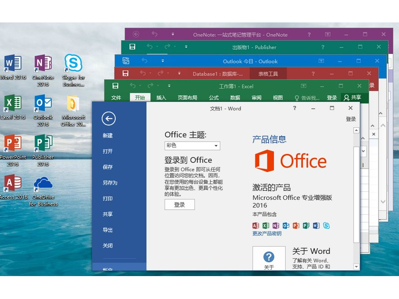The height and width of the screenshot is (299, 399).
Task: Click the undo icon in the Publisher title bar
Action: pos(150,46)
